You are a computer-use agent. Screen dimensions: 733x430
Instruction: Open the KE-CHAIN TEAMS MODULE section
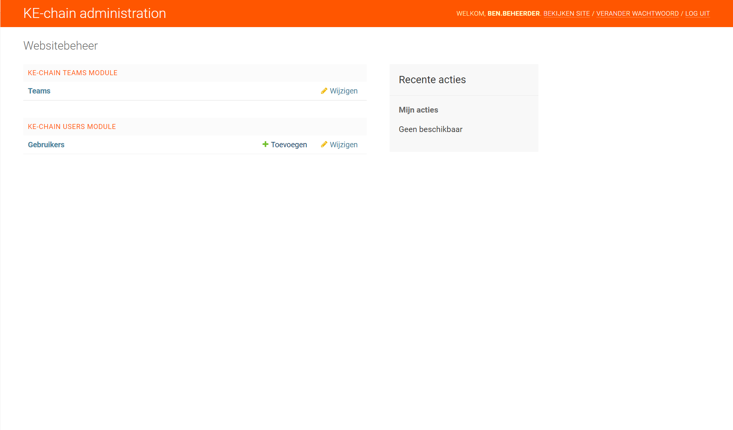[x=72, y=73]
